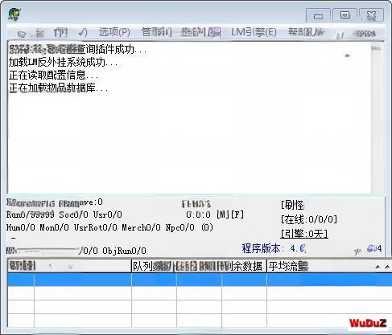Maximize the server window
Viewport: 392px width, 335px height.
345,15
